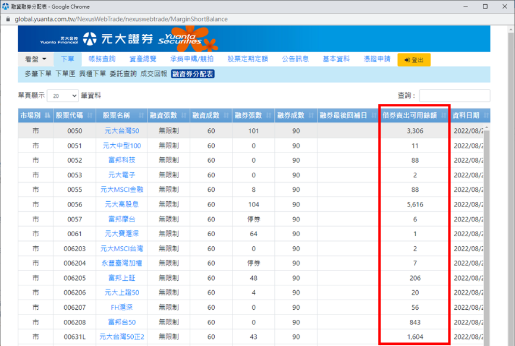Click the FH滬深 link
The image size is (515, 346).
click(122, 307)
